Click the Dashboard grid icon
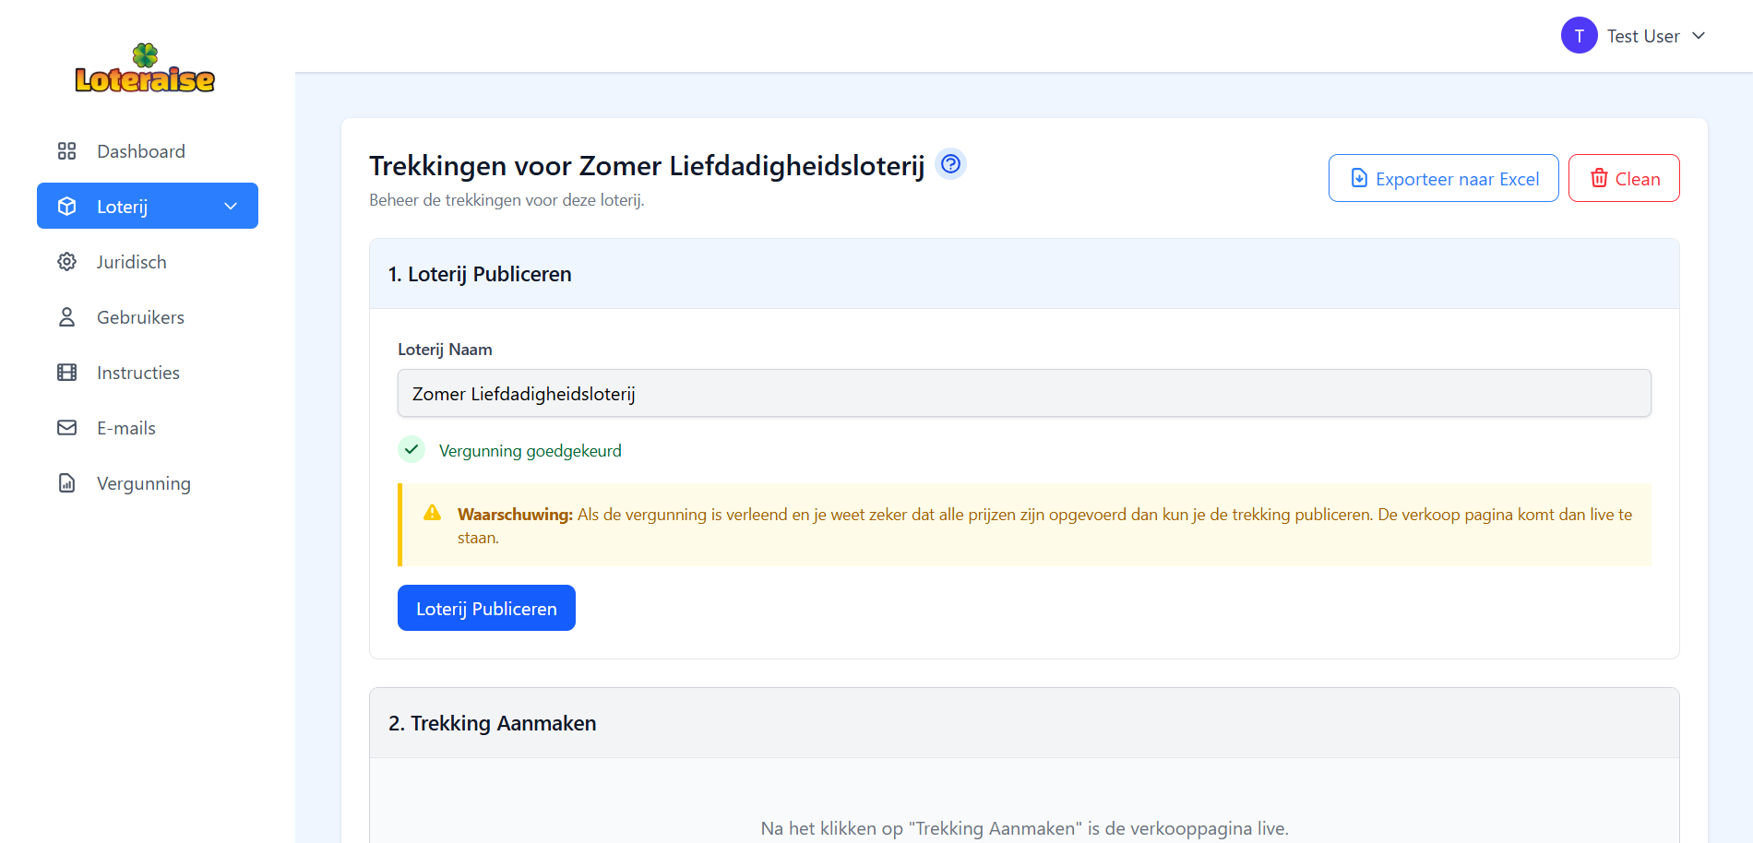The image size is (1753, 843). [66, 151]
